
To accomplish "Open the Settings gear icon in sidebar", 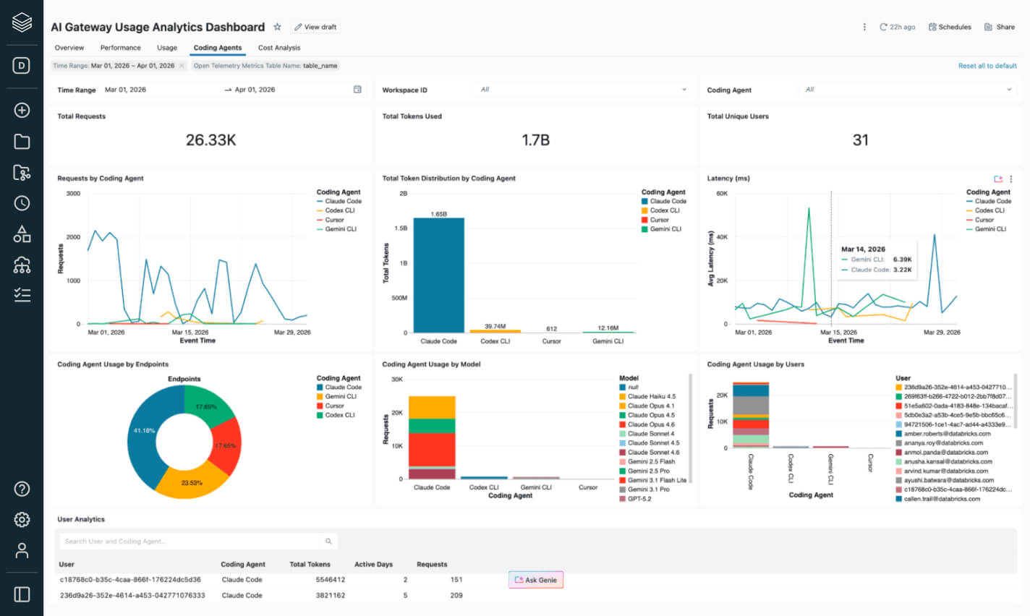I will [x=22, y=520].
